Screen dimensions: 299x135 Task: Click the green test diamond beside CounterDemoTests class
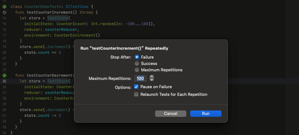coord(4,7)
